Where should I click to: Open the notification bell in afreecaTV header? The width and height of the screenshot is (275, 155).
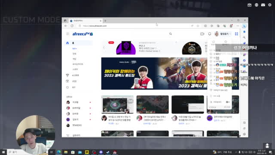tap(210, 34)
